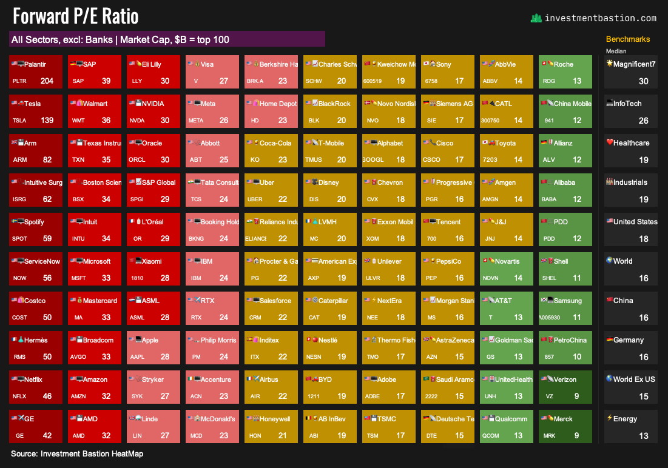Select the AB InBev ABI tile
Screen dimensions: 668x468
pos(329,426)
